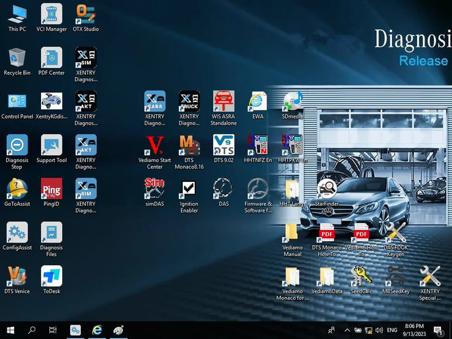Click the ENG language indicator
Image resolution: width=452 pixels, height=339 pixels.
tap(392, 330)
